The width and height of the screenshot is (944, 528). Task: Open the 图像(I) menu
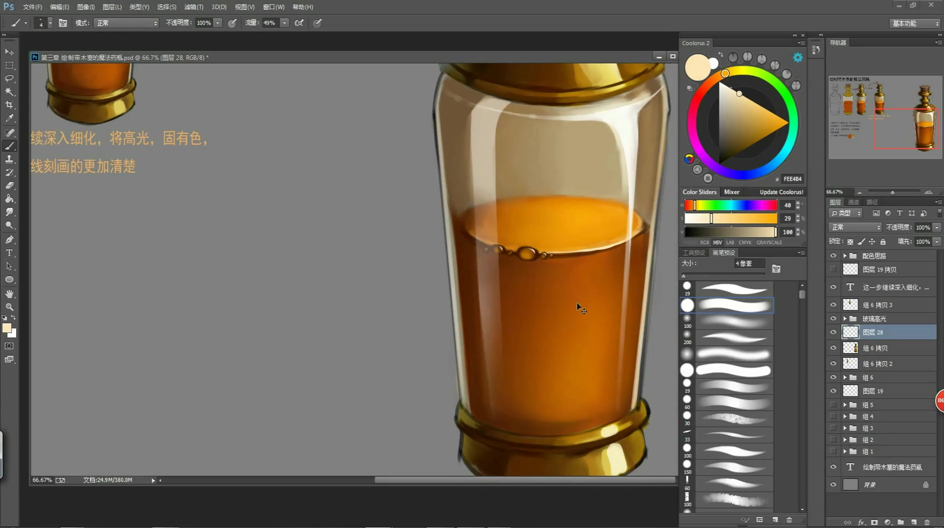click(86, 7)
